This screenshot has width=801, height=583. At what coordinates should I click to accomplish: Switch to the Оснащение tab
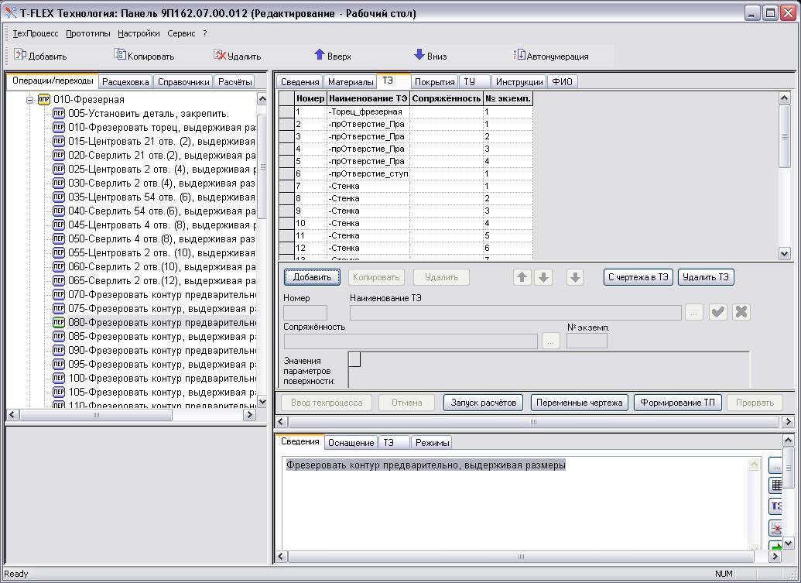(351, 443)
